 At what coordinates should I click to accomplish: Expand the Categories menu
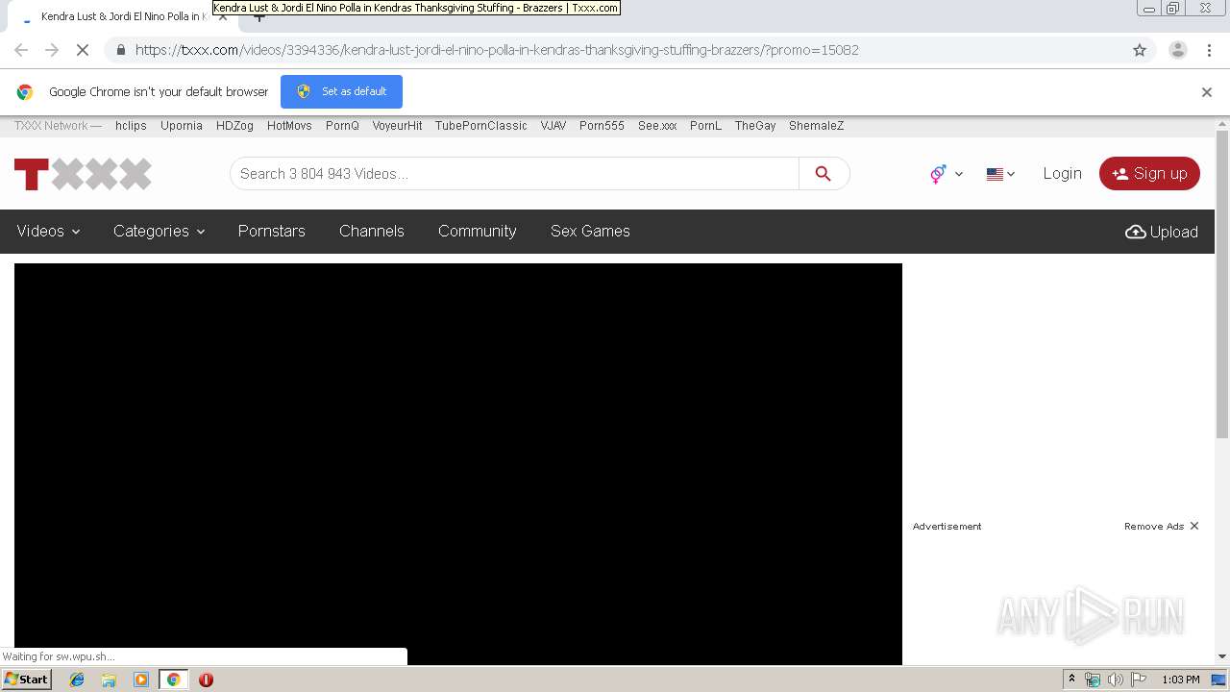pos(159,231)
